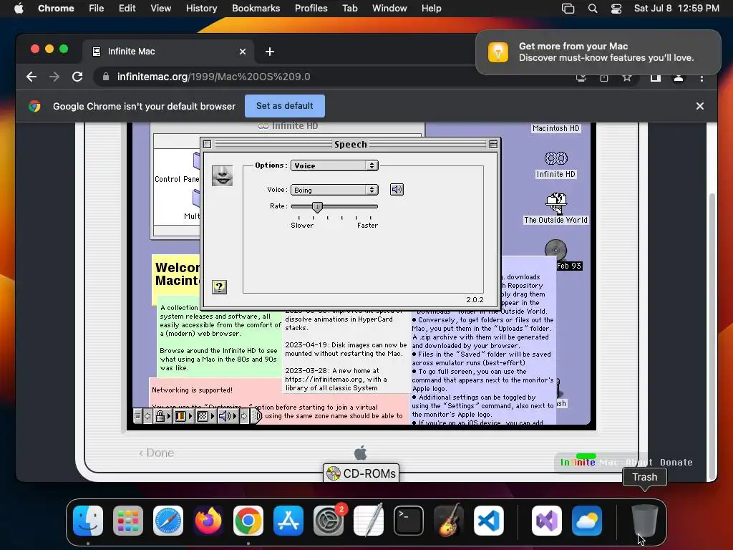Open the Voice pop-up menu showing Boing
Screen dimensions: 733x550
tap(334, 190)
